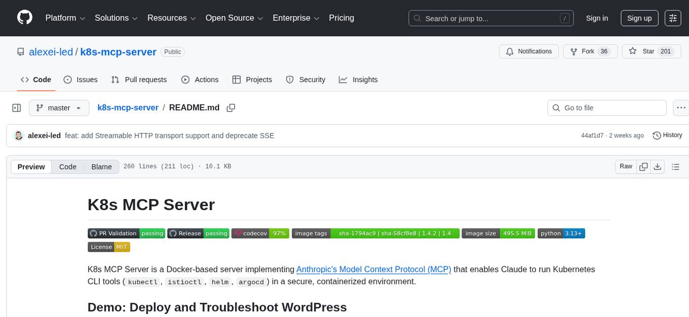Viewport: 689px width, 317px height.
Task: Open appearance settings icon in header
Action: 673,18
